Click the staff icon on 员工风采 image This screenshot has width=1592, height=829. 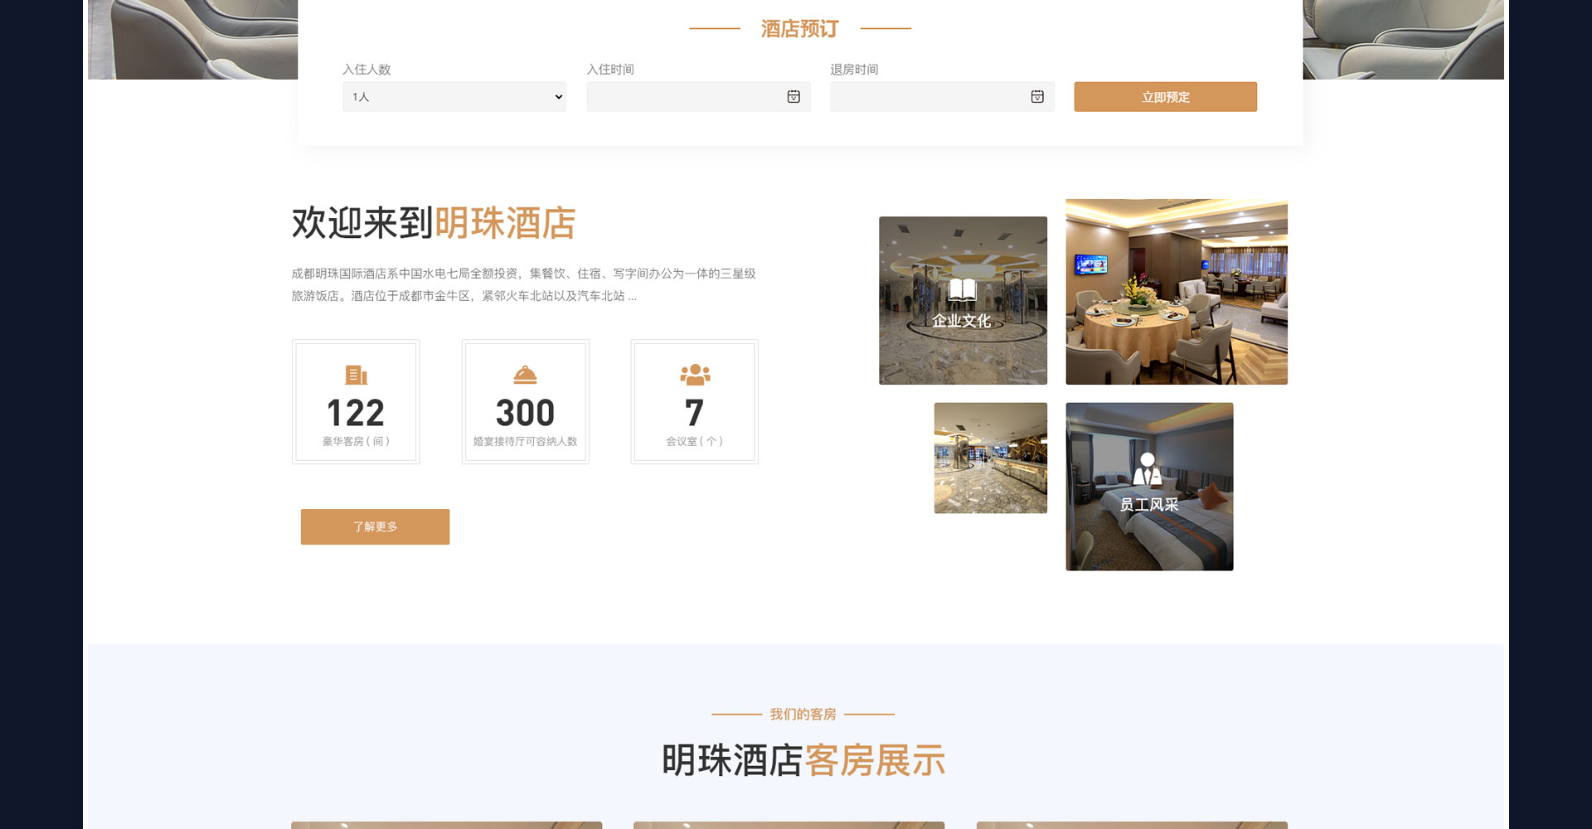pos(1148,469)
